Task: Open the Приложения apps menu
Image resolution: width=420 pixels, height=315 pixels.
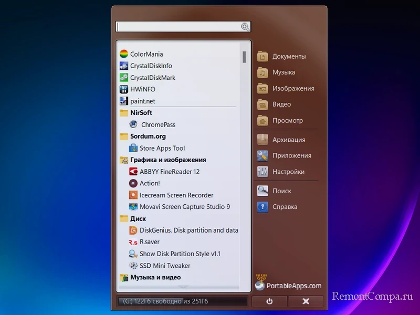Action: click(x=291, y=156)
